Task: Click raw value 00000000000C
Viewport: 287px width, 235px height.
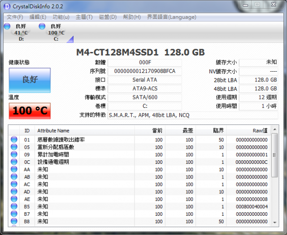Action: pos(252,162)
